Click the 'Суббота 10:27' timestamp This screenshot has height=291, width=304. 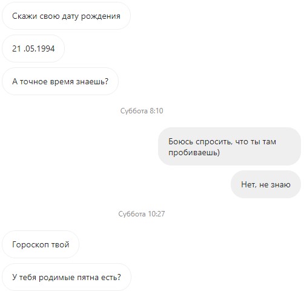pos(142,214)
